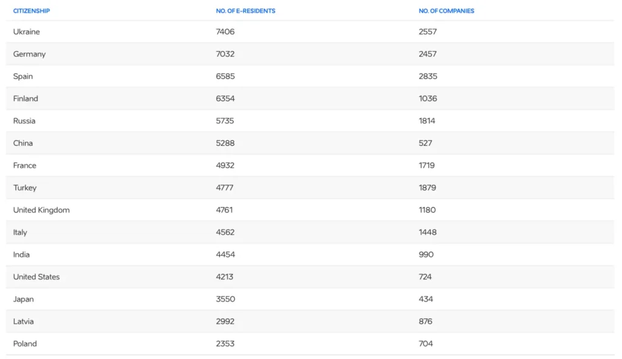622x359 pixels.
Task: Click Italy in the citizenship column
Action: [x=20, y=232]
